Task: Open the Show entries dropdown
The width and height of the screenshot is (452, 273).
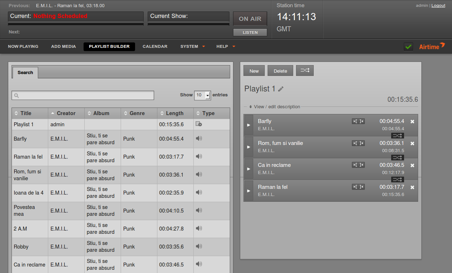Action: coord(203,95)
